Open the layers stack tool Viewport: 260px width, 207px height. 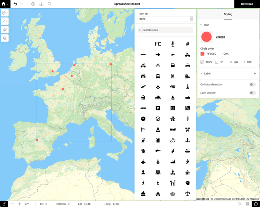point(5,38)
